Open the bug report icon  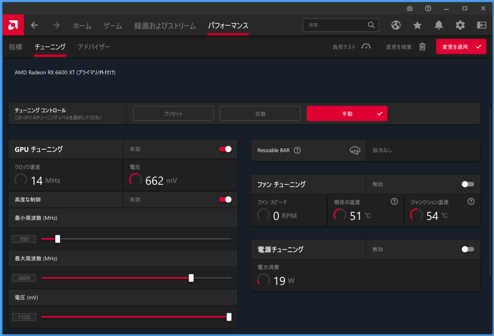click(410, 9)
